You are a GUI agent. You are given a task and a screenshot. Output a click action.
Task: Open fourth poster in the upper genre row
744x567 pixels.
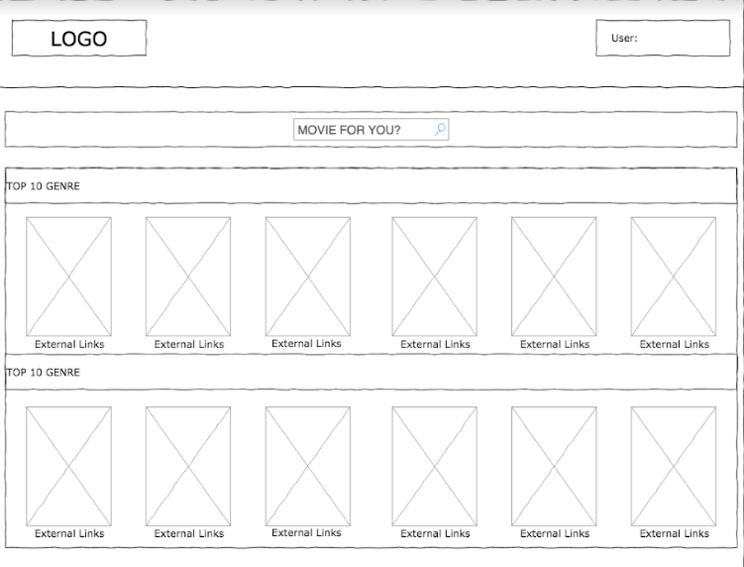(x=435, y=277)
